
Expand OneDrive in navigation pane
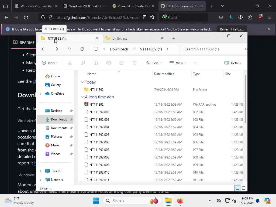click(x=41, y=94)
